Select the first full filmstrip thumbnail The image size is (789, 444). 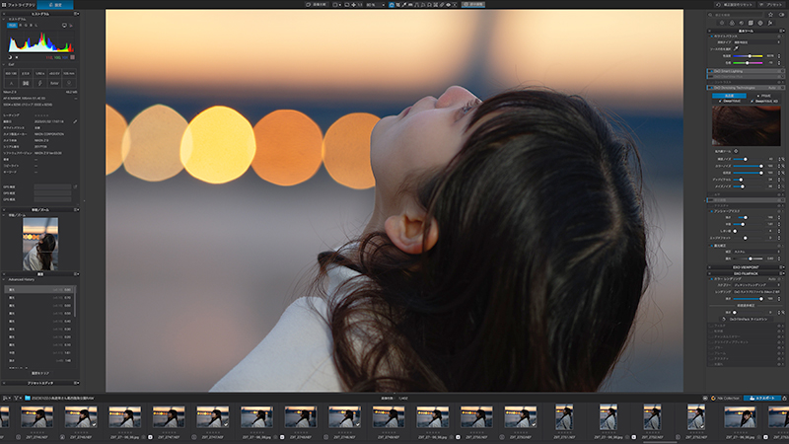click(36, 417)
